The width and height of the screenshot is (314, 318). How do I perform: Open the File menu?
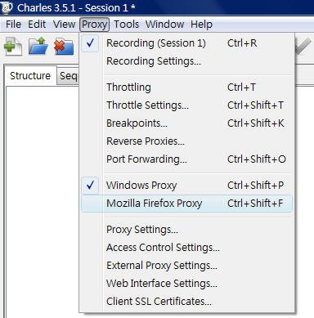pyautogui.click(x=13, y=25)
